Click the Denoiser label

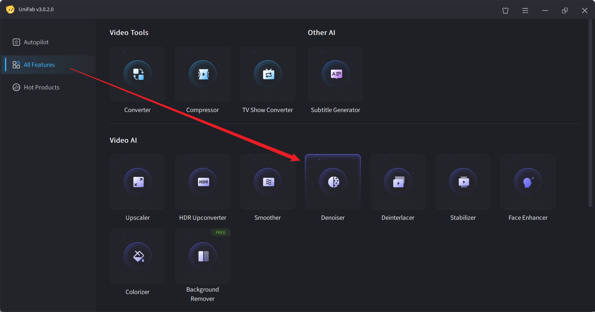[x=333, y=218]
